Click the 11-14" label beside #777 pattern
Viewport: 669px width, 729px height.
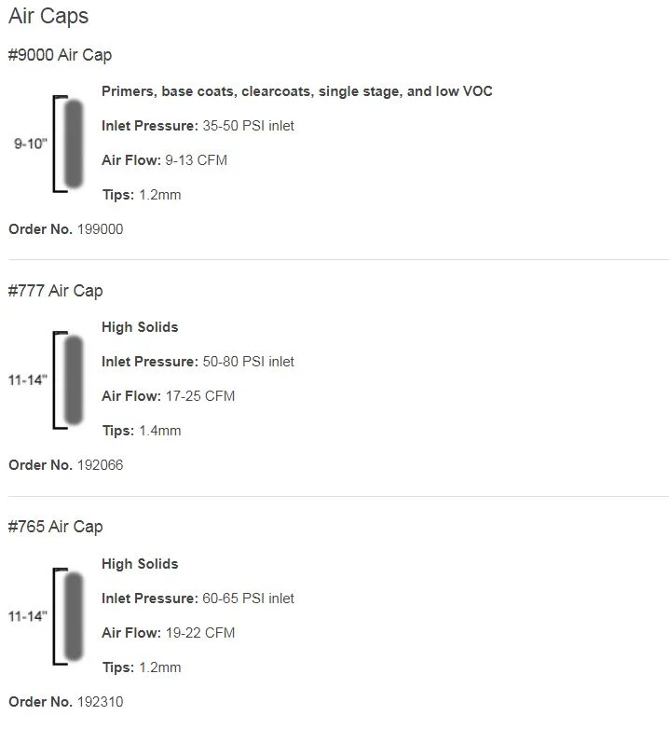pos(28,379)
